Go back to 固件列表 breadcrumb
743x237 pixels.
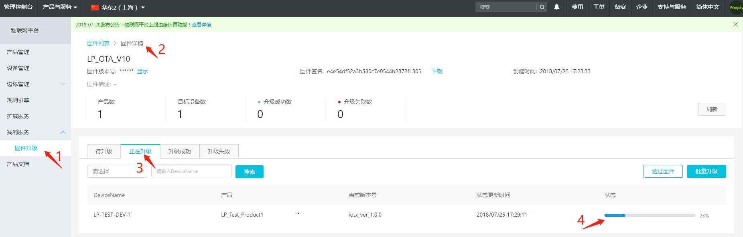(98, 43)
